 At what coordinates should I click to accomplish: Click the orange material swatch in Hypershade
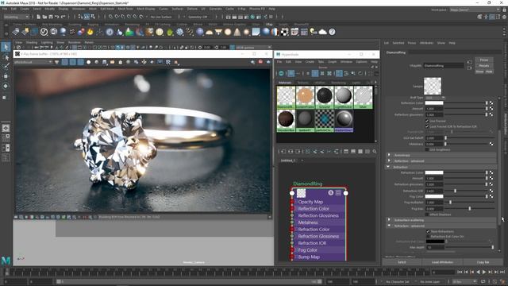[305, 97]
